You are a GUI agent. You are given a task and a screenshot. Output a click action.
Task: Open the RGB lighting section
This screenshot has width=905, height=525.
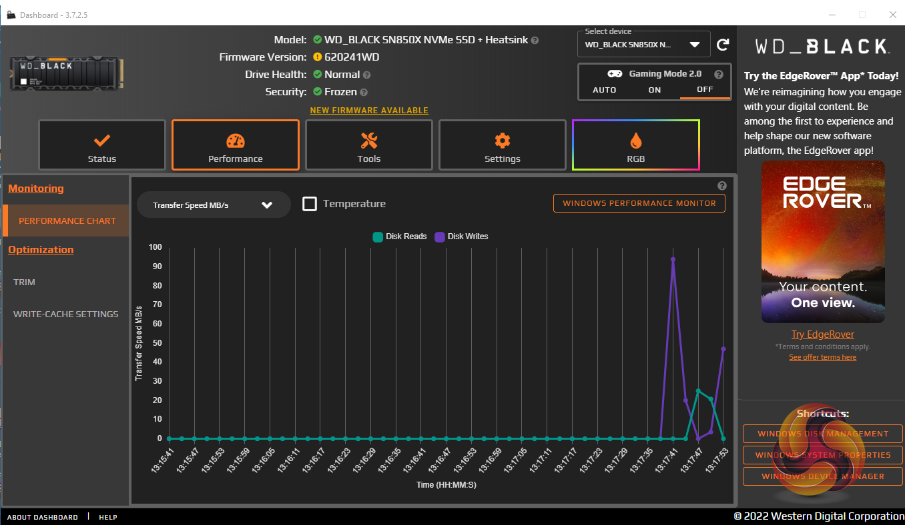click(635, 145)
